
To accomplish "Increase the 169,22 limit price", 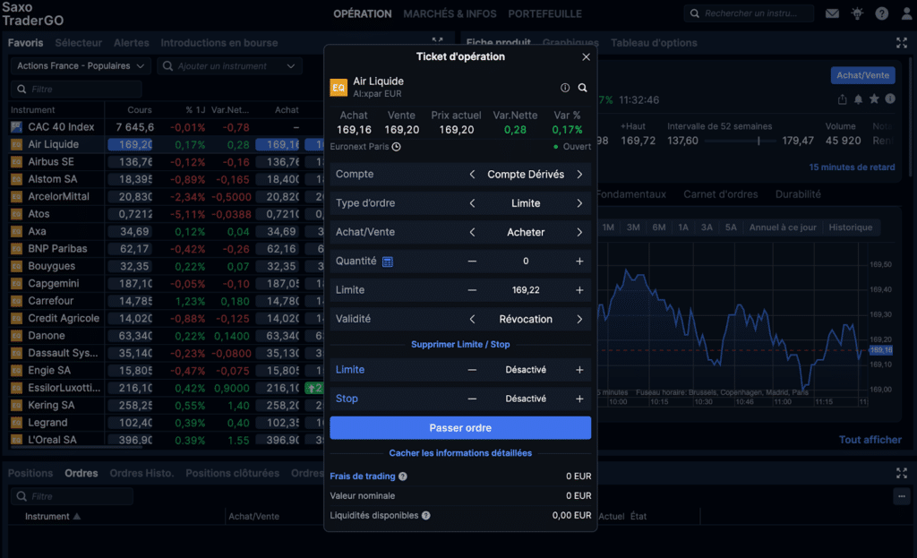I will [x=579, y=290].
